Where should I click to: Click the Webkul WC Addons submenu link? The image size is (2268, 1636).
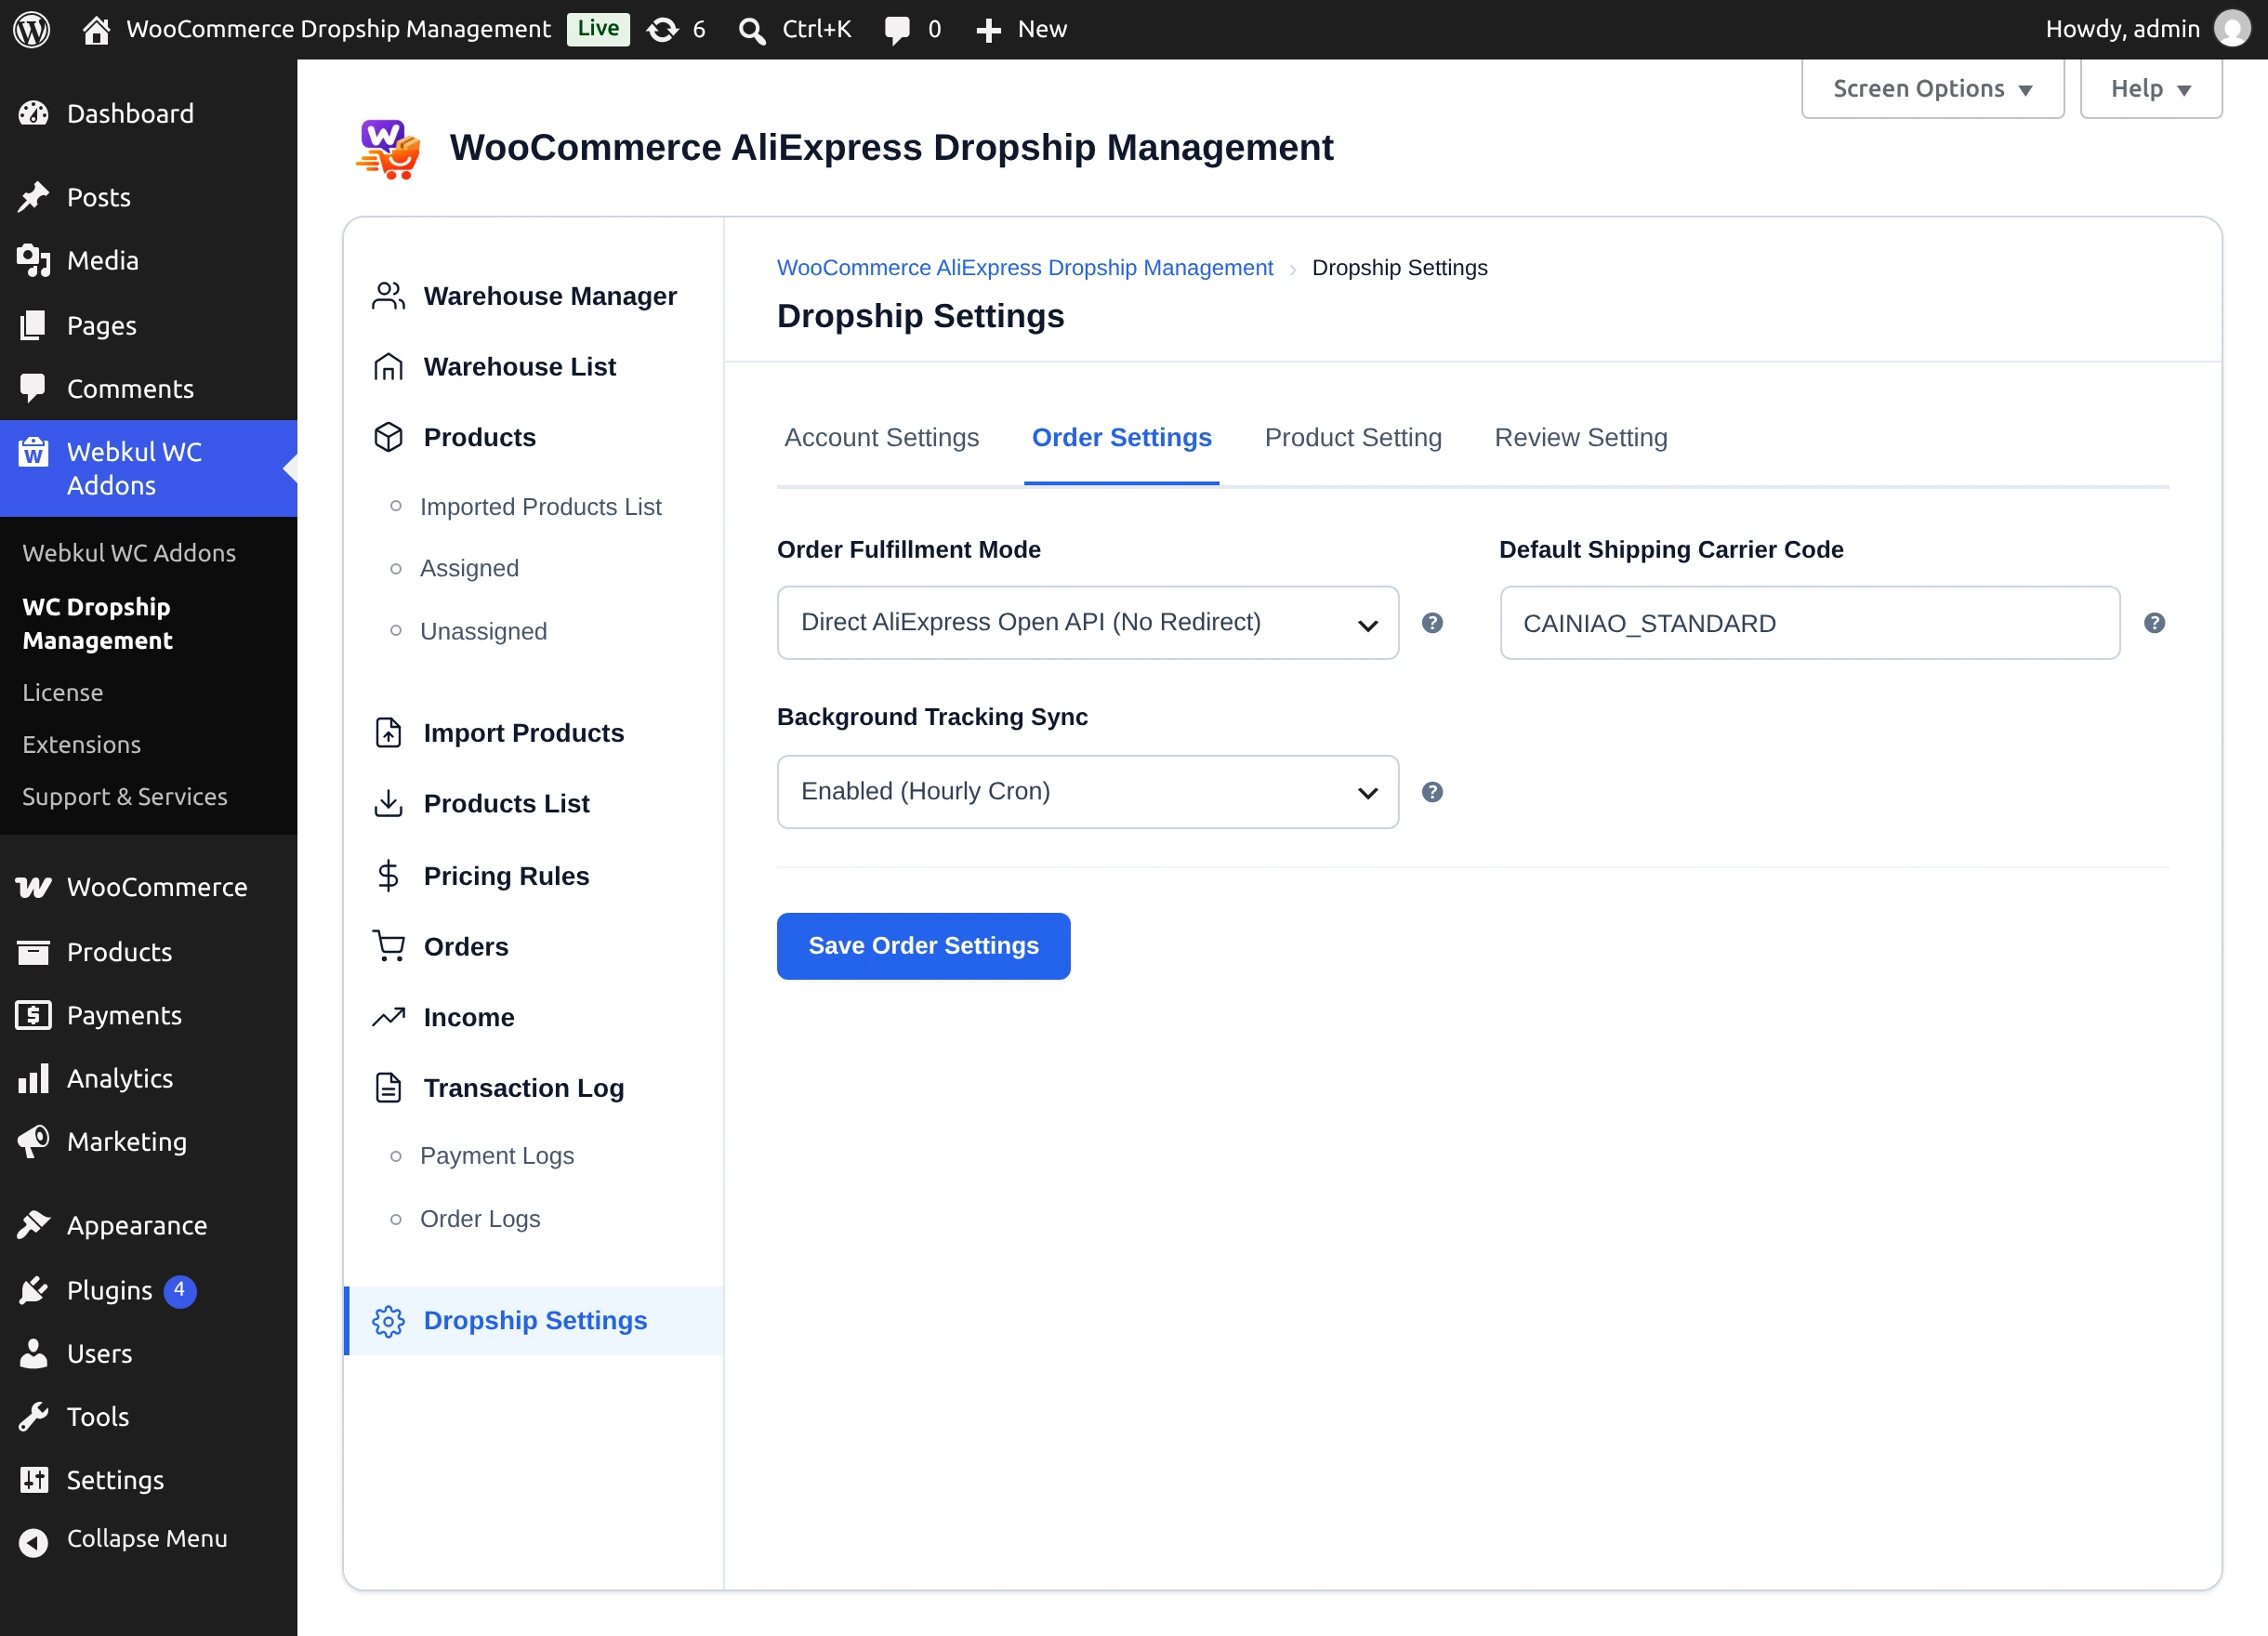[x=129, y=552]
